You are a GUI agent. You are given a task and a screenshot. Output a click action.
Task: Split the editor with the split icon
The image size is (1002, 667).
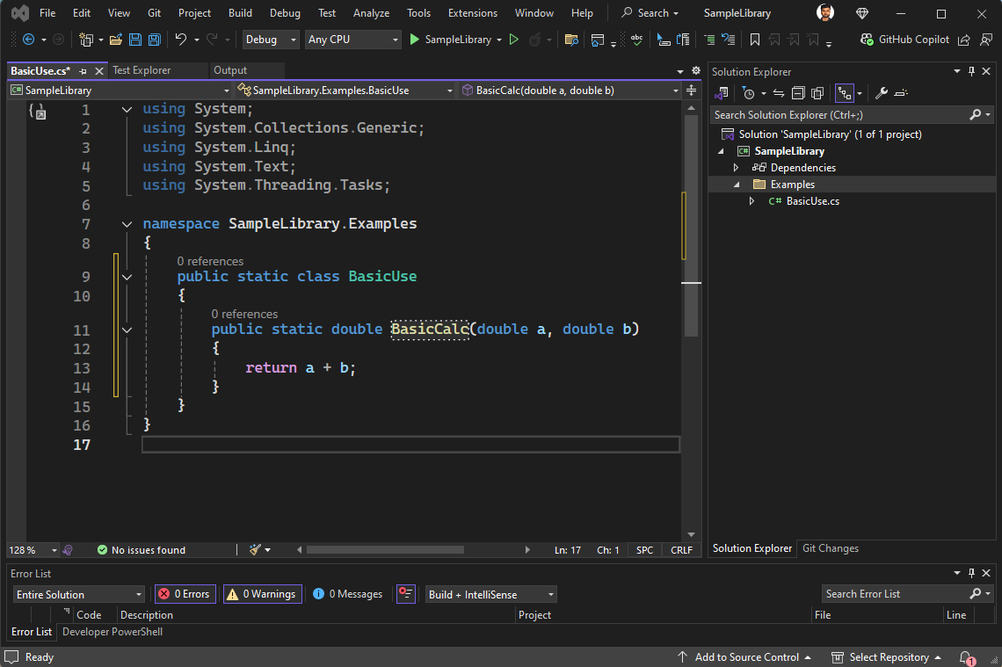click(x=691, y=91)
